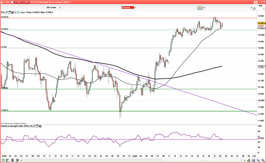Click the horizontal scrollbar thumb
The height and width of the screenshot is (163, 266).
[x=201, y=160]
